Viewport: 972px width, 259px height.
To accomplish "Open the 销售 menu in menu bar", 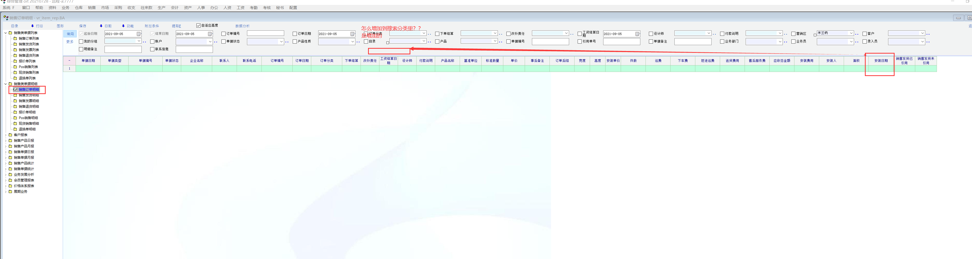I will coord(92,7).
